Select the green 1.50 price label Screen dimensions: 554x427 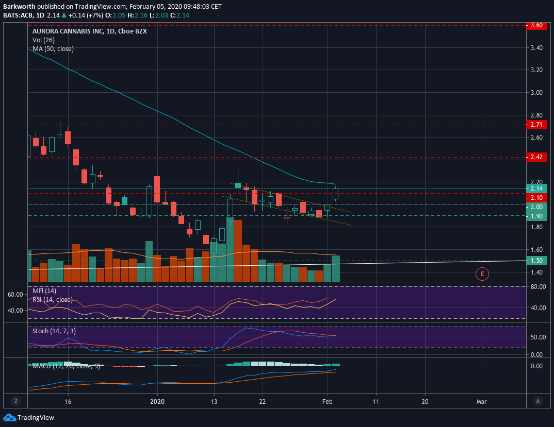536,261
